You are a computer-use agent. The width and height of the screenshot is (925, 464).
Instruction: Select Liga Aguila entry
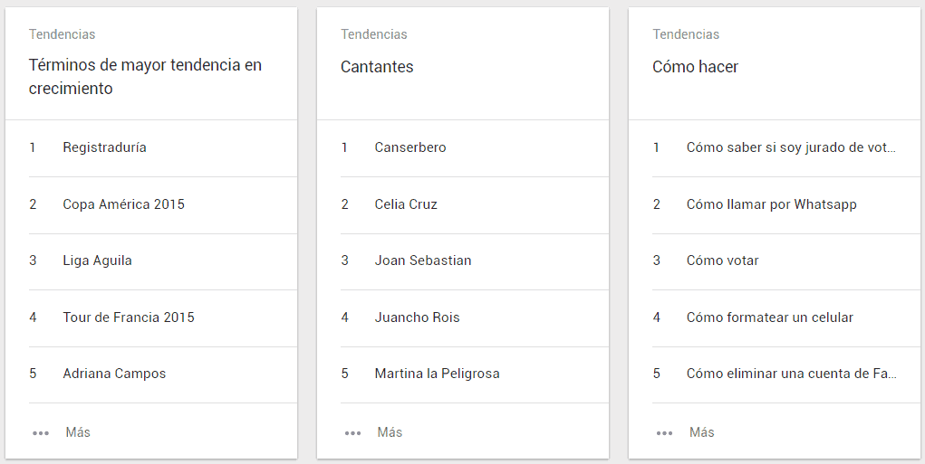(97, 260)
